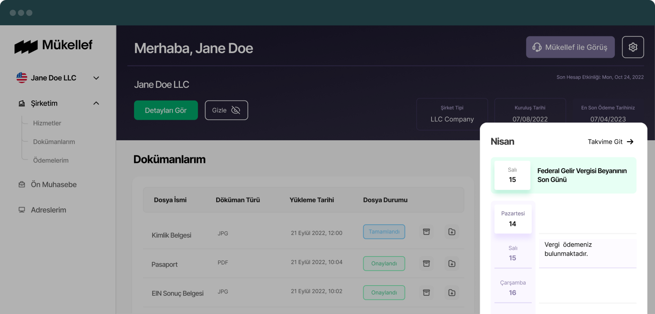The height and width of the screenshot is (314, 655).
Task: Click the Mükellef ile Görüş button
Action: (x=570, y=47)
